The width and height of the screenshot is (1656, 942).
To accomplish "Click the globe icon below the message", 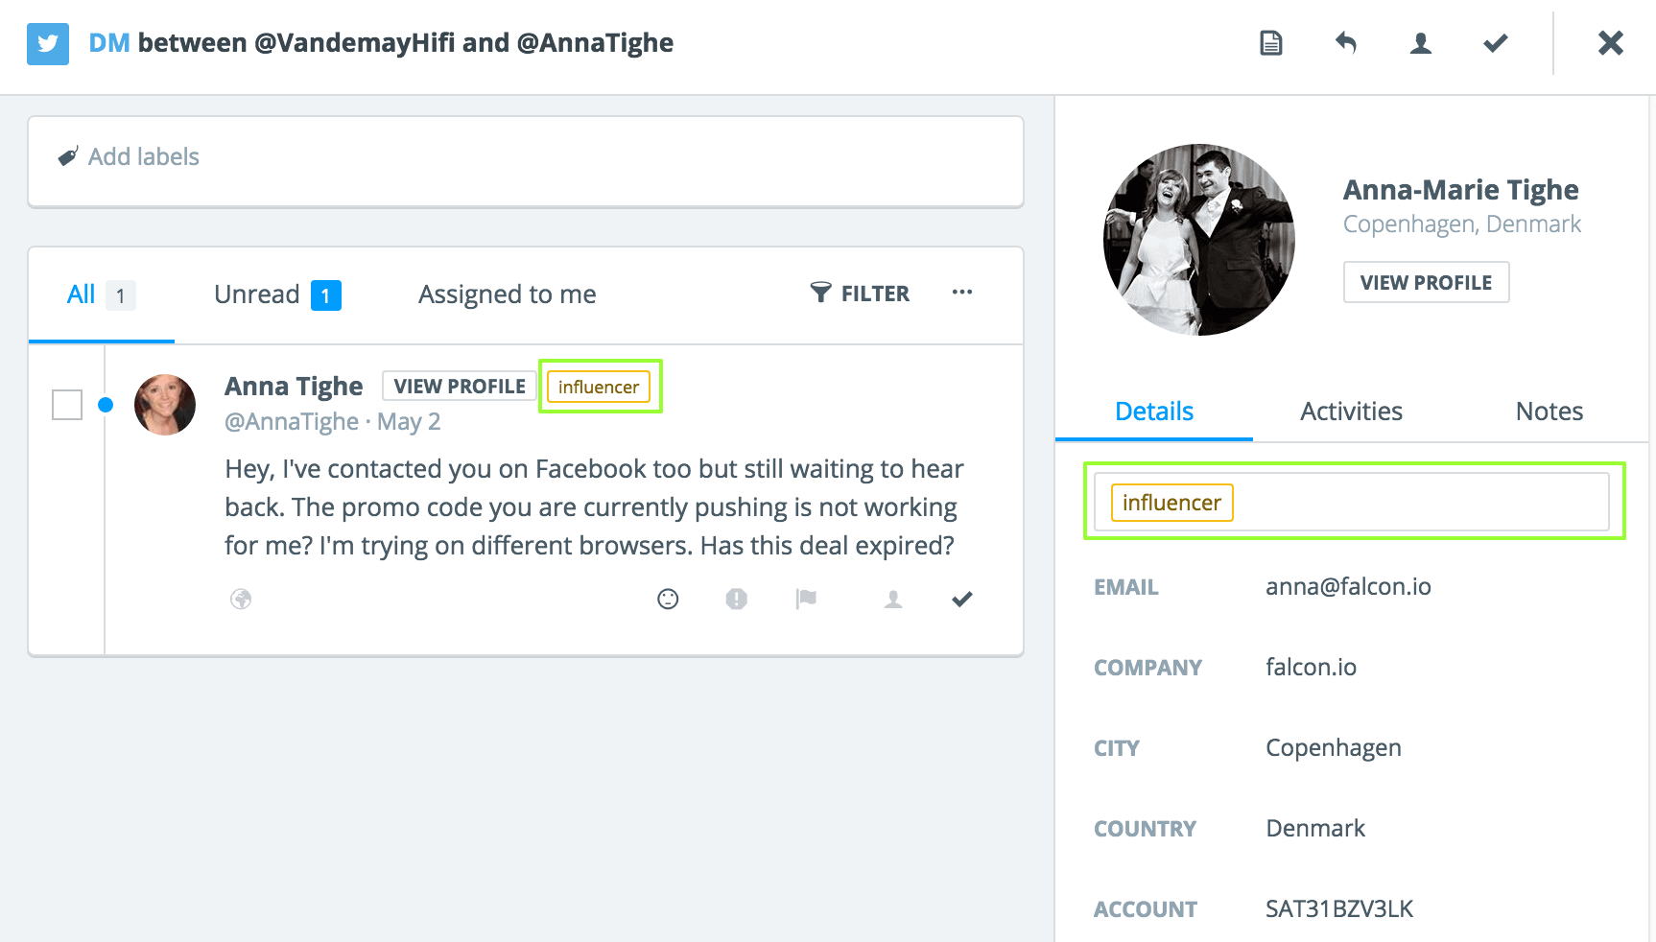I will [x=241, y=600].
